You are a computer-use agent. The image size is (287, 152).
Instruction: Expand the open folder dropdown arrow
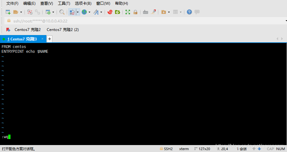click(x=21, y=12)
